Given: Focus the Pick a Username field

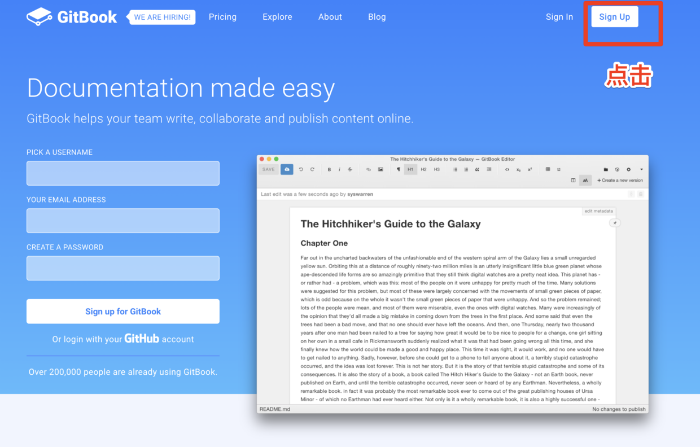Looking at the screenshot, I should click(x=123, y=173).
